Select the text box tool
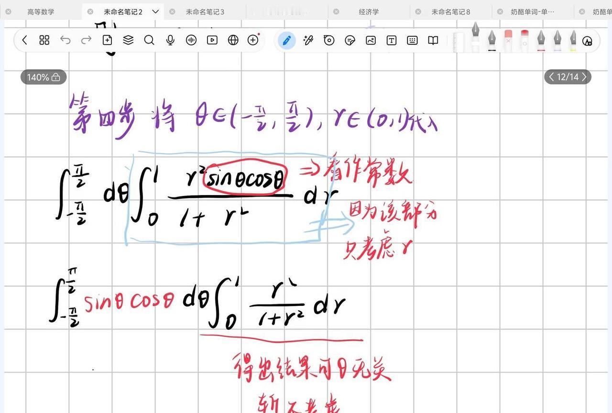The image size is (612, 413). coord(392,41)
